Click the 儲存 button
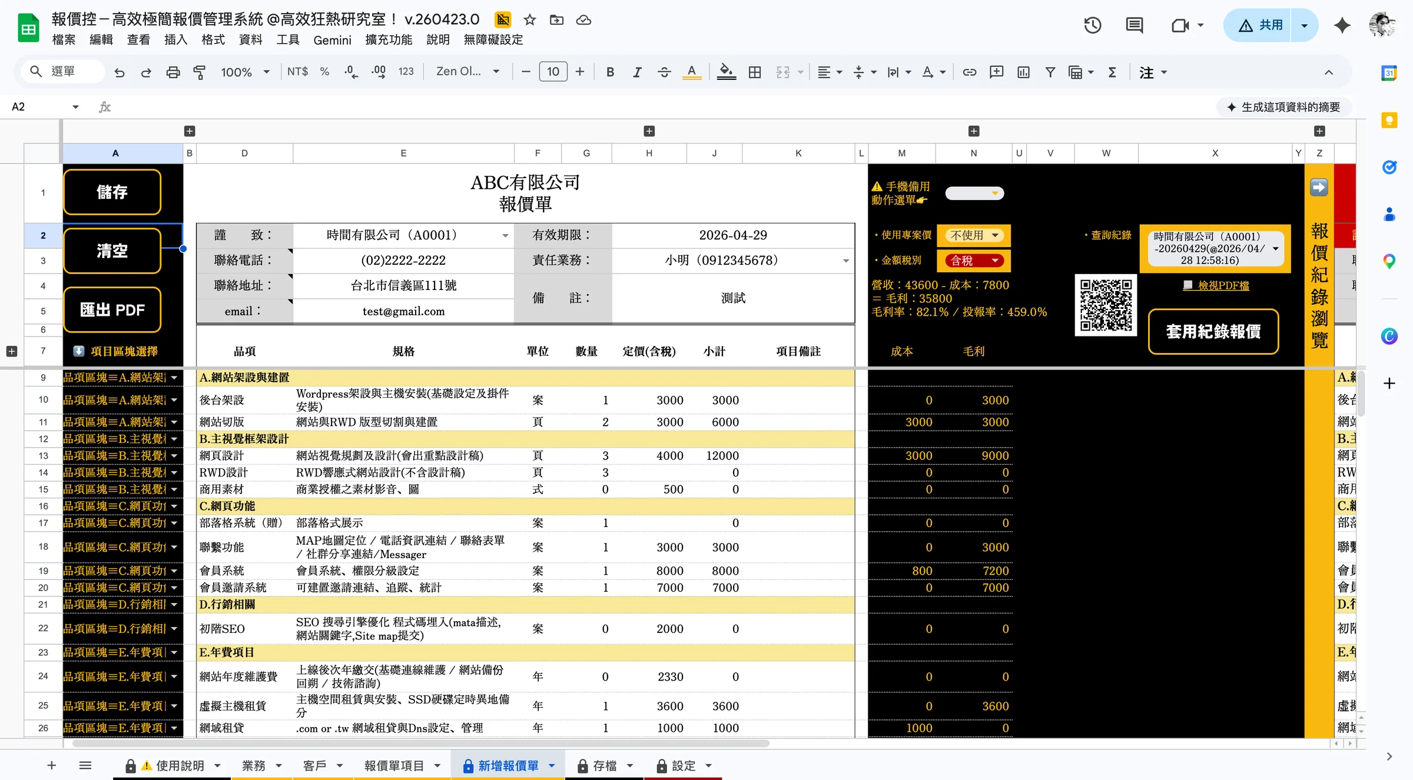The image size is (1413, 780). [112, 192]
